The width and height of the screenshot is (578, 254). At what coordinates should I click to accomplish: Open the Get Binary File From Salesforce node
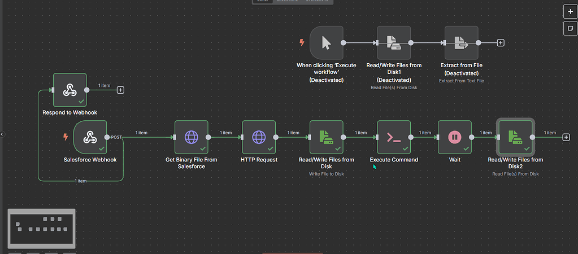click(x=192, y=137)
